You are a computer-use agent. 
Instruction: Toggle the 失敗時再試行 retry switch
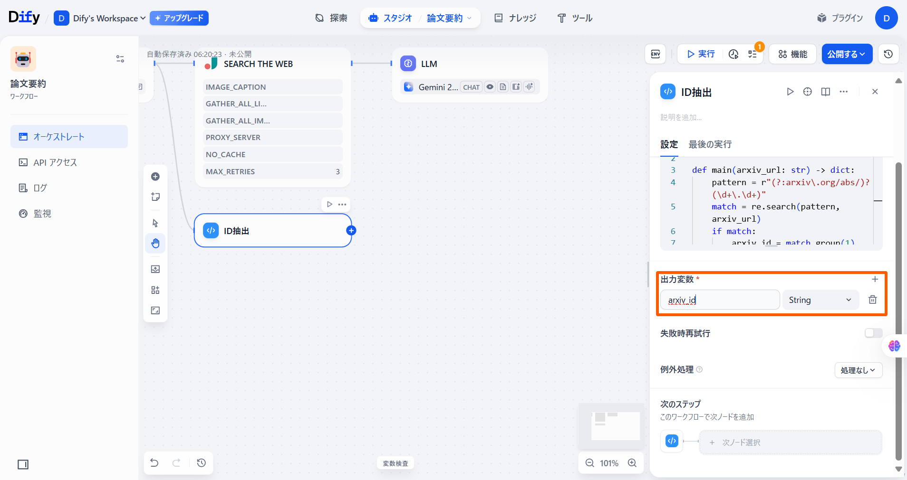click(x=873, y=333)
